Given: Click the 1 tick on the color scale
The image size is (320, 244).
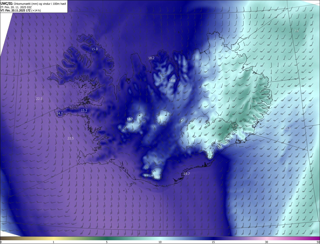Looking at the screenshot, I should click(x=53, y=242).
